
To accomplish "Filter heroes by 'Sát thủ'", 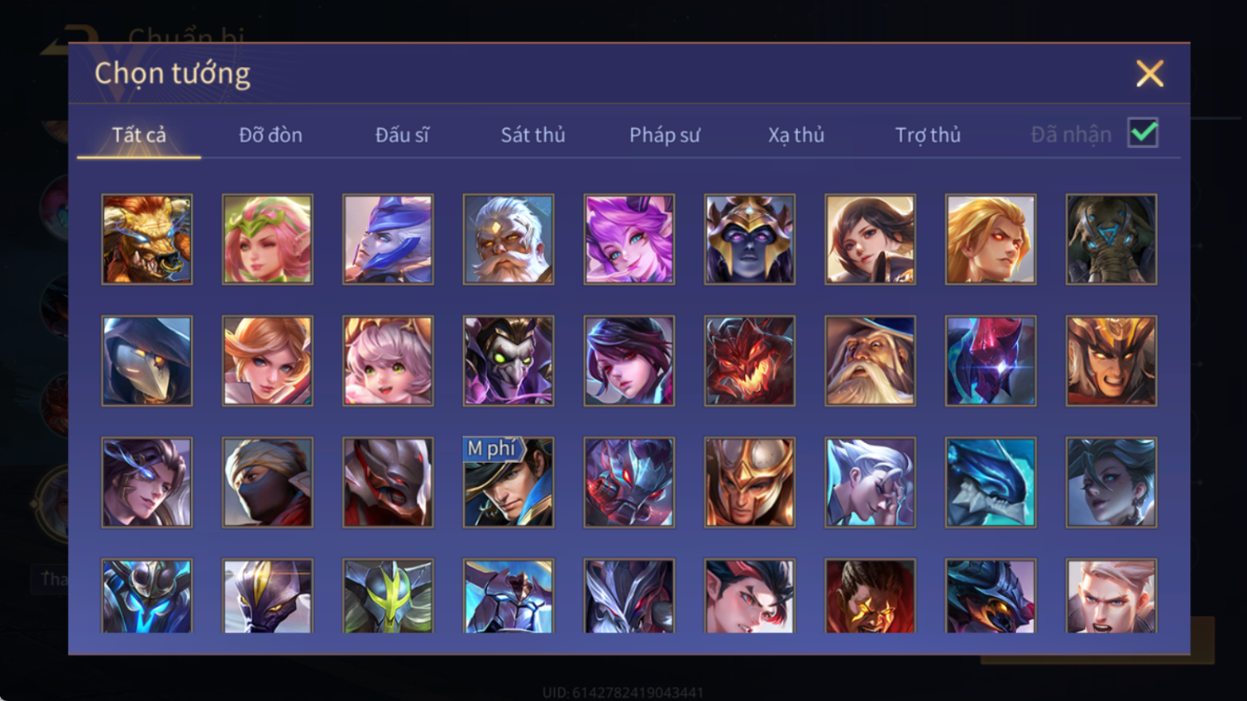I will pyautogui.click(x=533, y=135).
